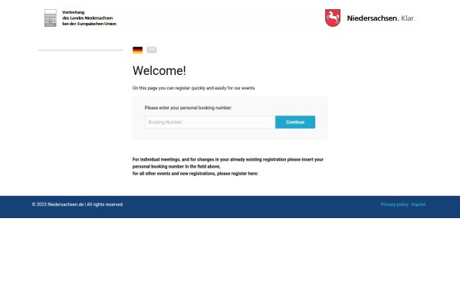
Task: Click the 'Niedersachsen. Klar.' wordmark
Action: [381, 18]
